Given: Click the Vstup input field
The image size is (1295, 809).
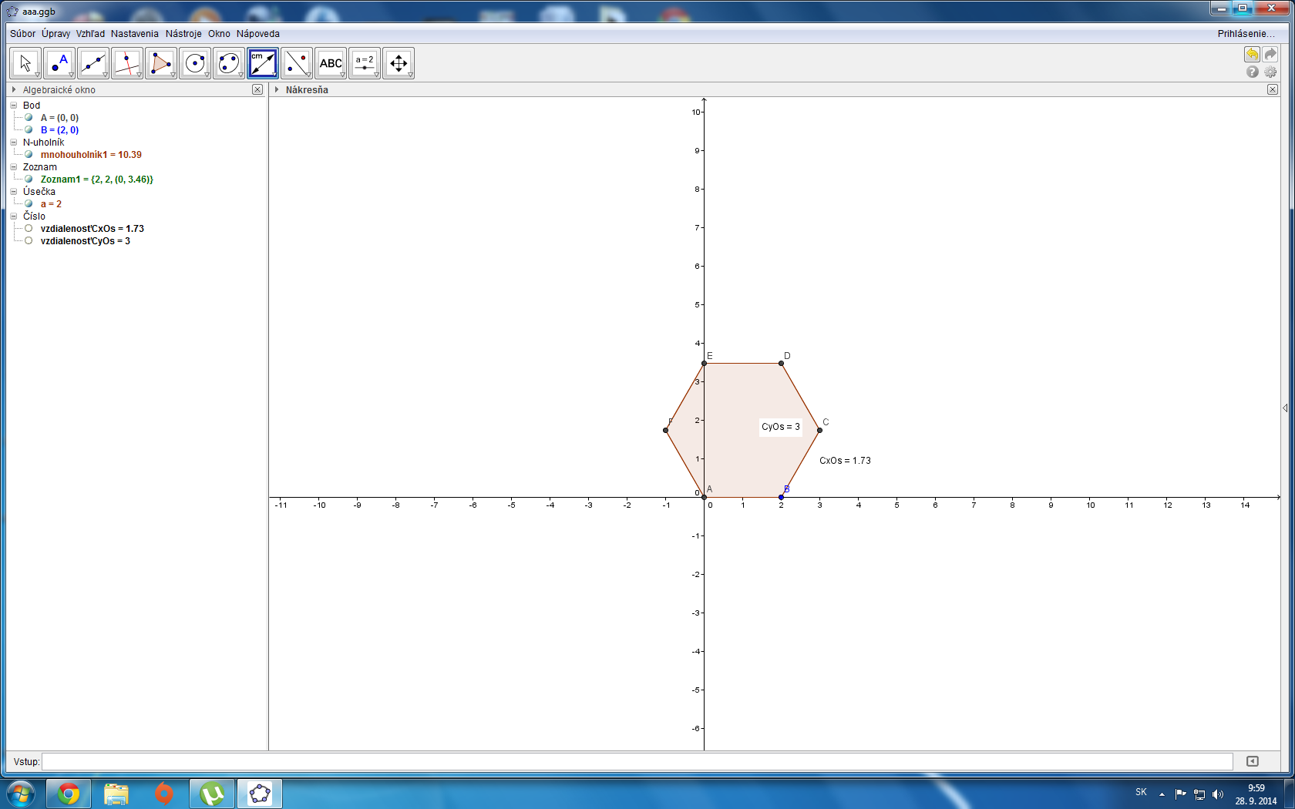Looking at the screenshot, I should point(637,761).
